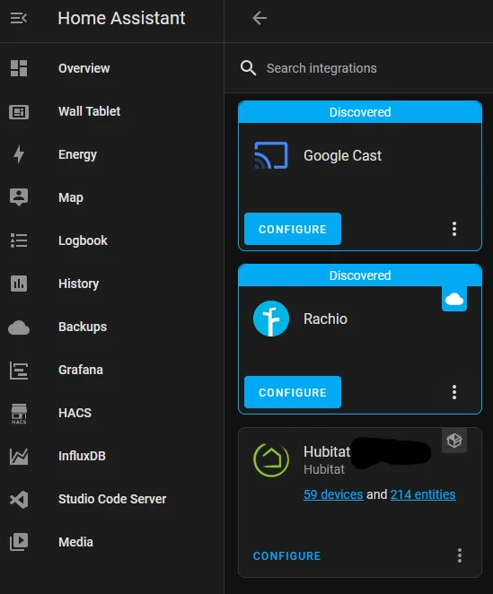Click the Home Assistant title

click(x=121, y=18)
